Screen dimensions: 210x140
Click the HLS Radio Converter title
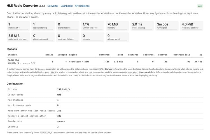coord(22,6)
